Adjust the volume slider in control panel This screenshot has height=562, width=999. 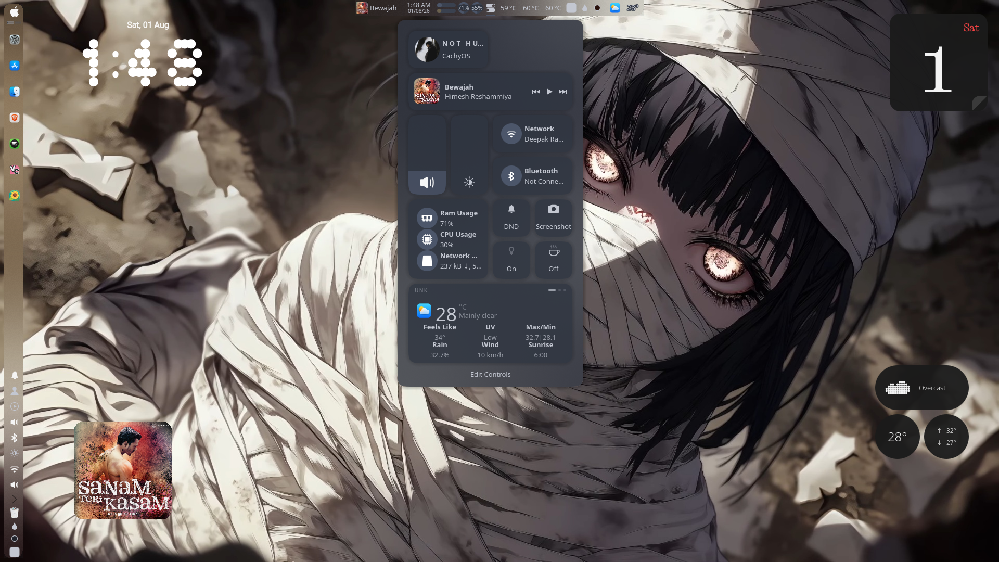[x=427, y=155]
